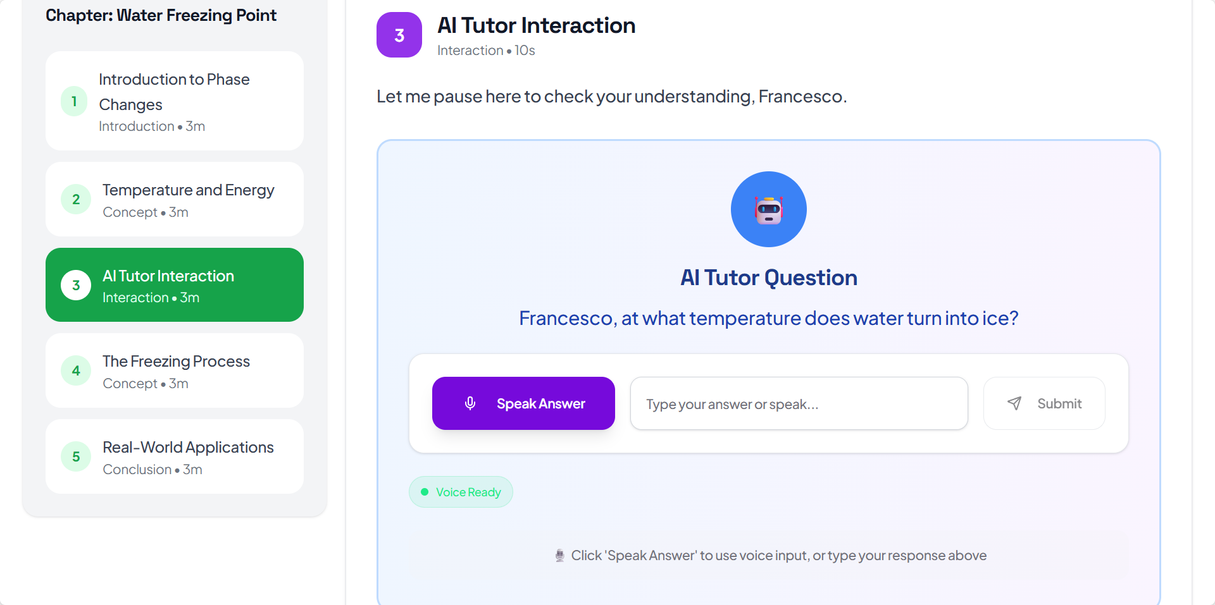Submit the typed answer
This screenshot has width=1215, height=605.
pyautogui.click(x=1044, y=403)
